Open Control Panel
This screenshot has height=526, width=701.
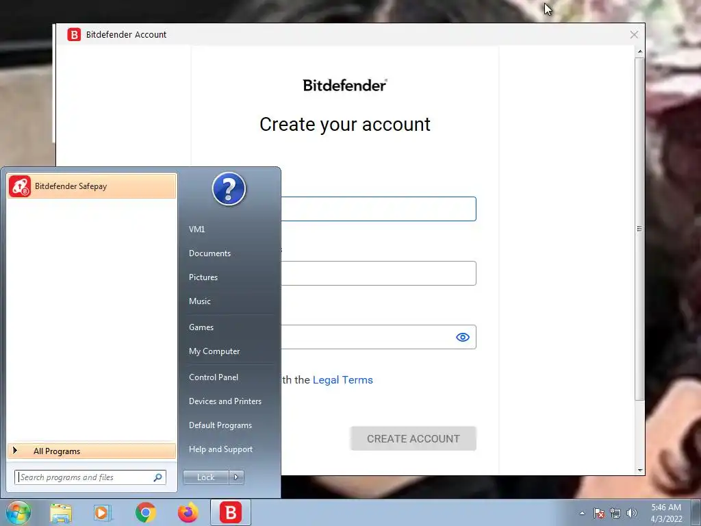coord(214,377)
